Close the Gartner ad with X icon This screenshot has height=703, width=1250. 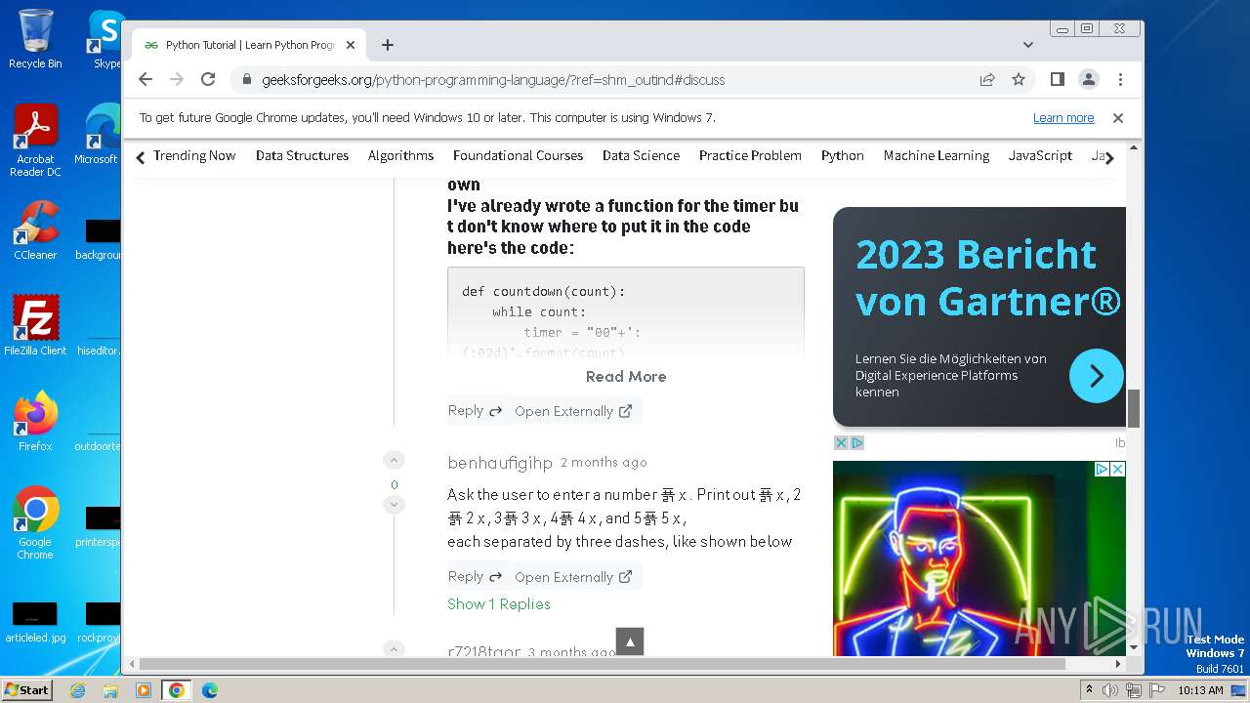840,443
